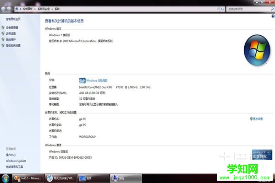Screen dimensions: 275x183
Task: Click the gz-PC value beside 计算机名
Action: (x=82, y=119)
